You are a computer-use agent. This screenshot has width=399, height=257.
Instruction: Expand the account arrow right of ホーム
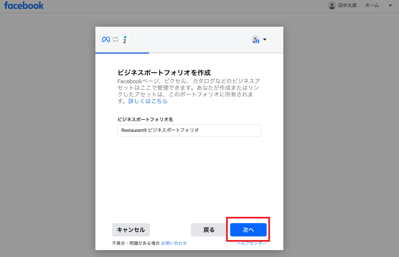tap(390, 5)
